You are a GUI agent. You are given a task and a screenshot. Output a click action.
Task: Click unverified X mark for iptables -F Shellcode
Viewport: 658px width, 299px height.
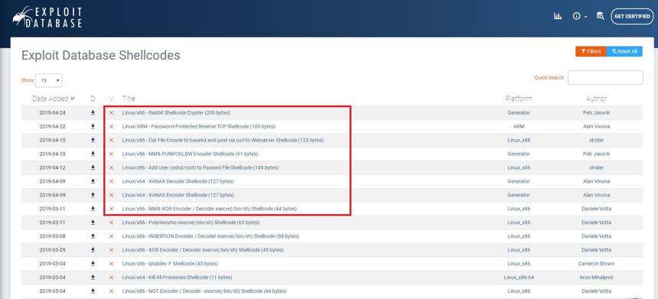pos(111,264)
